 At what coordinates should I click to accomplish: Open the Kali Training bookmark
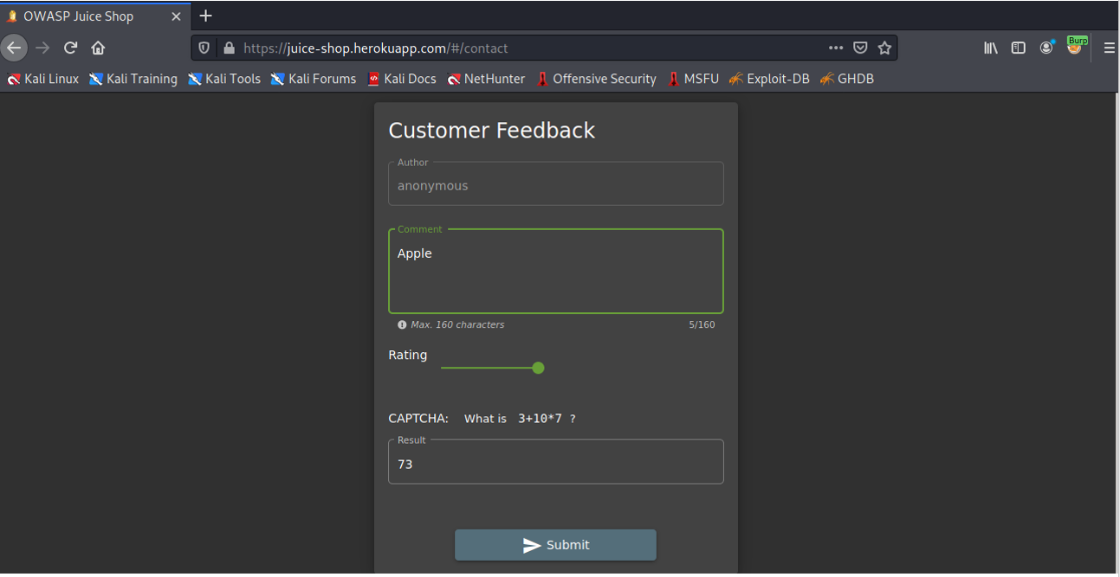[133, 79]
